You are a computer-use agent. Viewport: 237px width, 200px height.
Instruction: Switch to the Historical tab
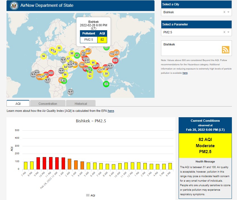click(81, 103)
